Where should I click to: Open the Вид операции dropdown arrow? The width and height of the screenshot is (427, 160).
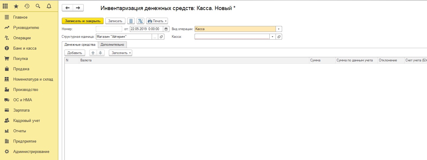(x=279, y=29)
